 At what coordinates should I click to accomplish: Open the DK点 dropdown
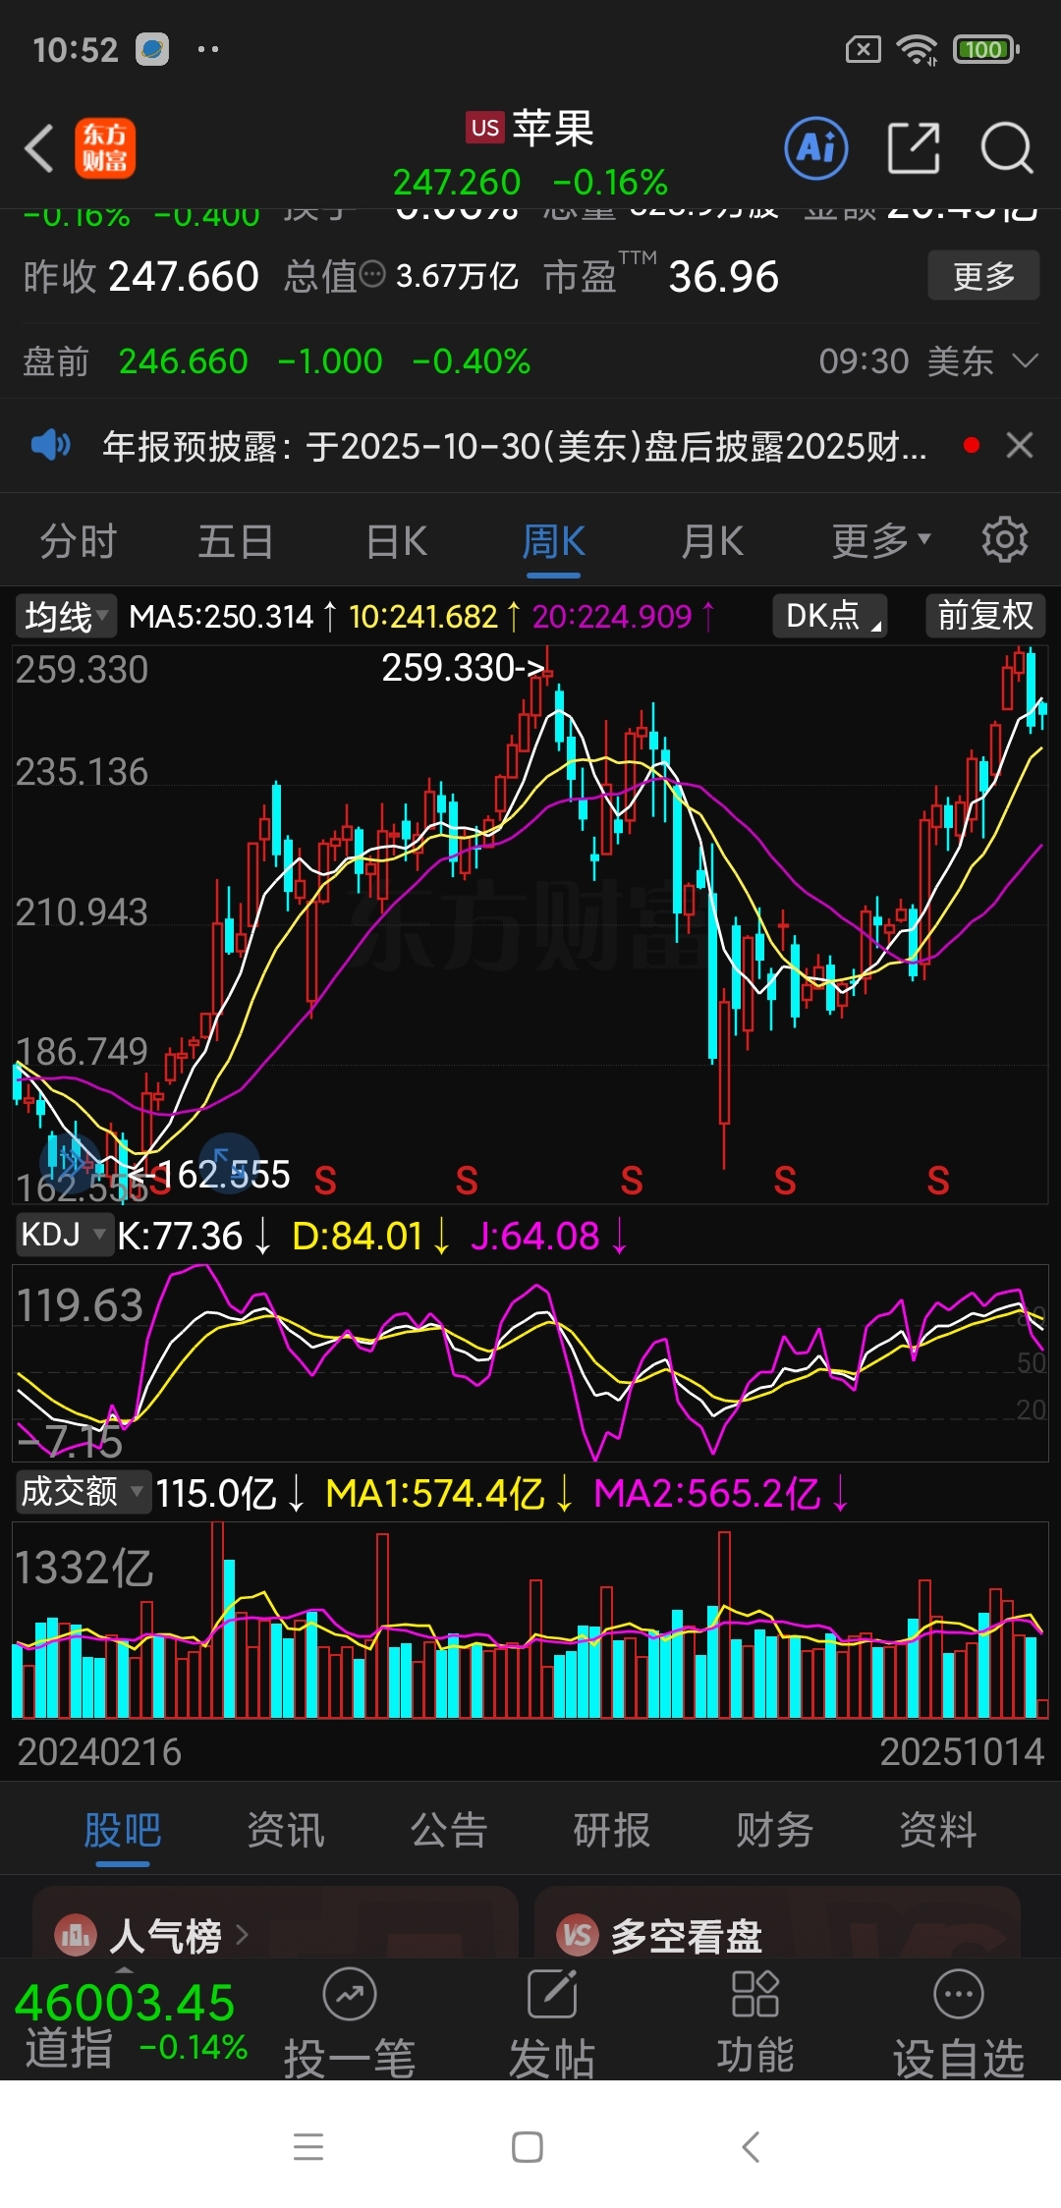point(830,616)
